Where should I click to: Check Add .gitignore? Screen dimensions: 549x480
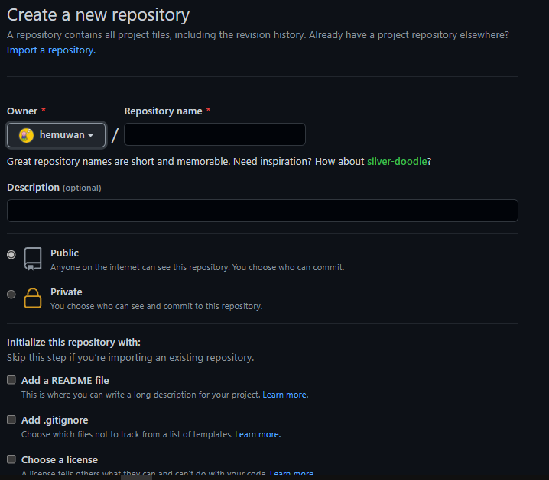(11, 420)
